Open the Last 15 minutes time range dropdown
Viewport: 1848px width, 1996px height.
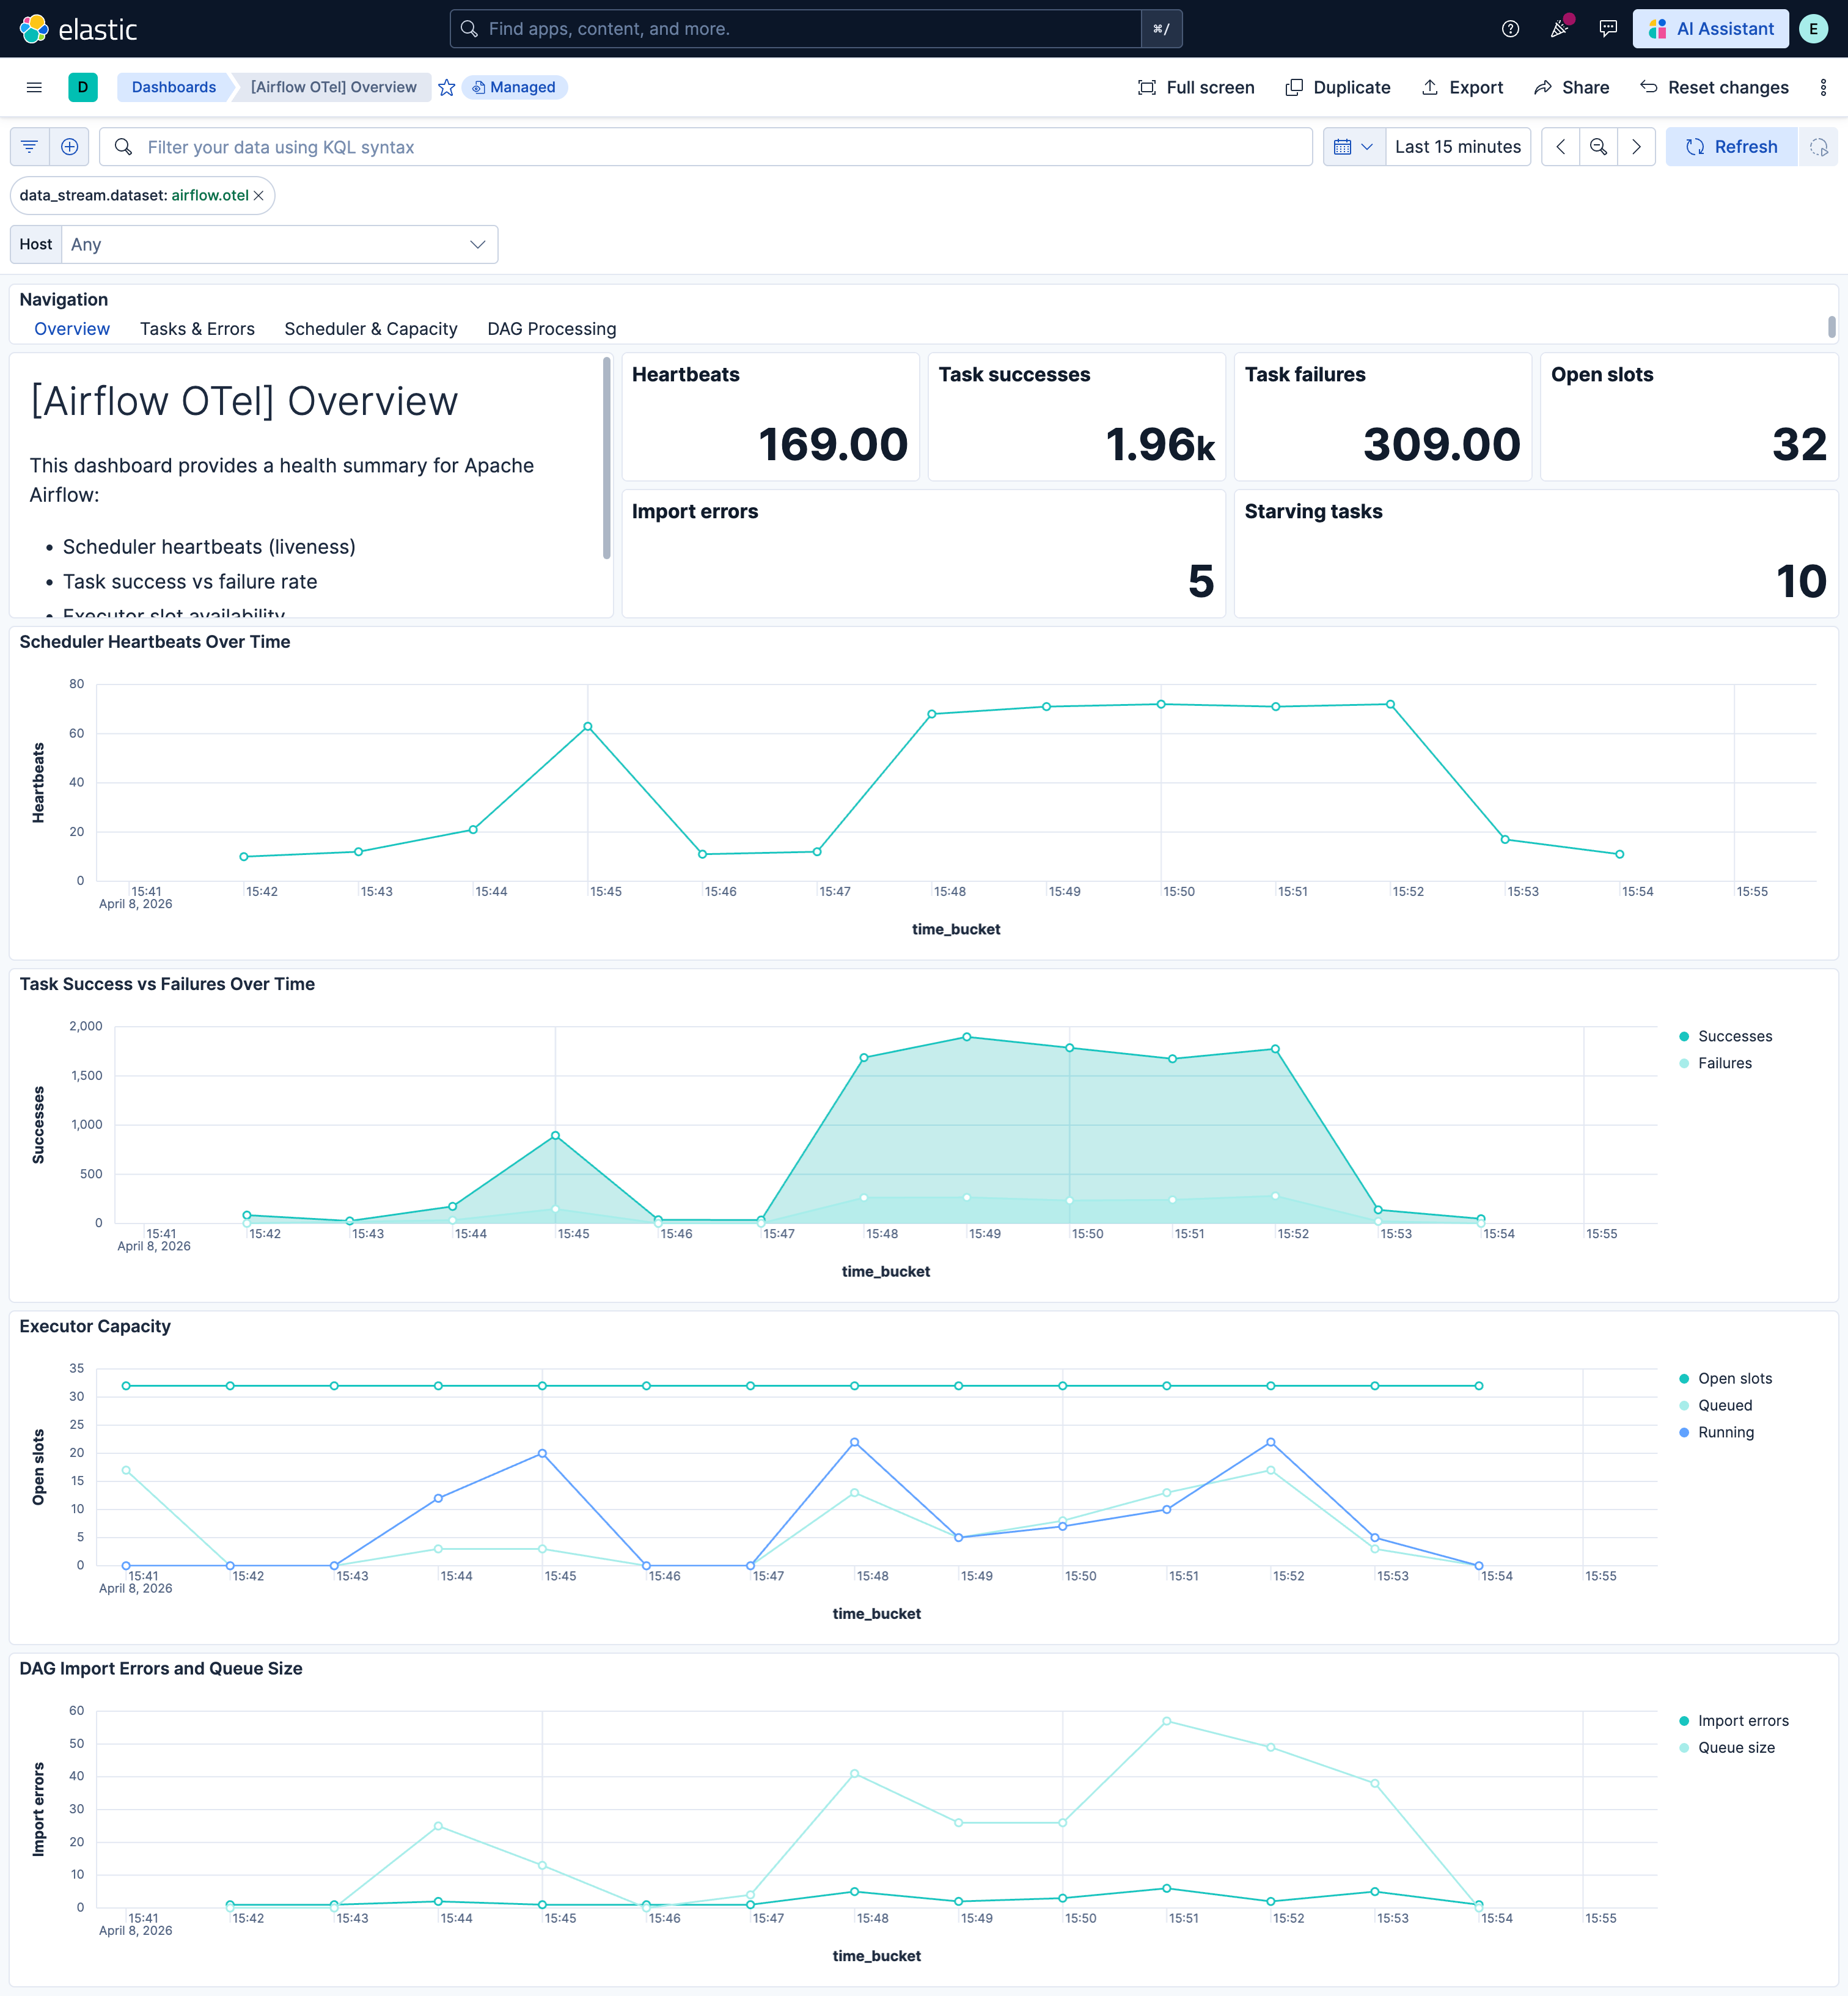pos(1457,146)
